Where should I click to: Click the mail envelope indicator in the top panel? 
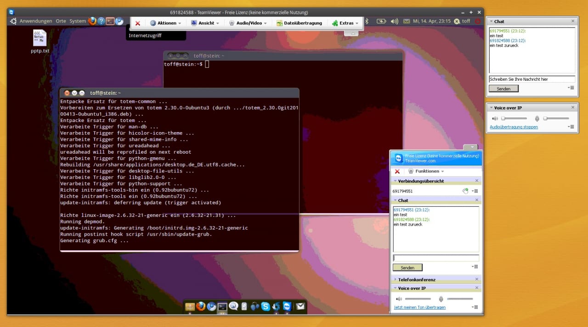point(407,21)
